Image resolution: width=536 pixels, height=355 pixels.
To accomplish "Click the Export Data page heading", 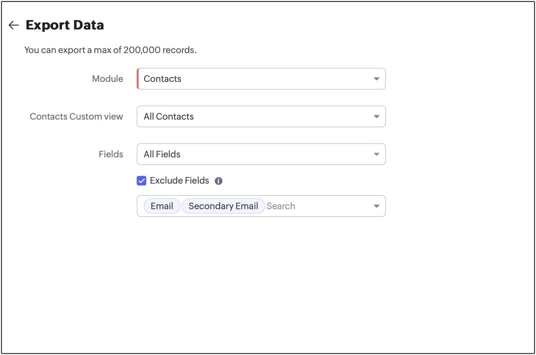I will coord(65,25).
